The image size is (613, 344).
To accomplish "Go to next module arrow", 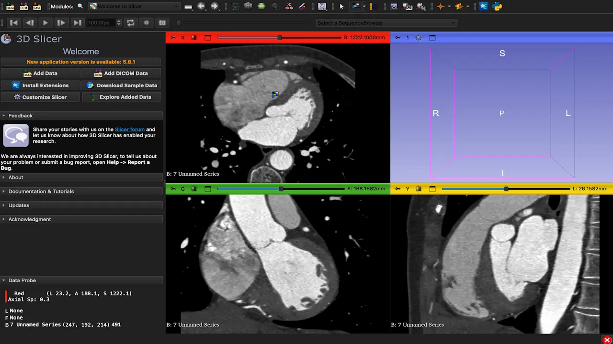I will tap(215, 7).
